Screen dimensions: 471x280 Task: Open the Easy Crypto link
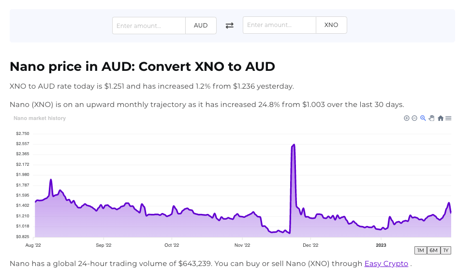(386, 264)
